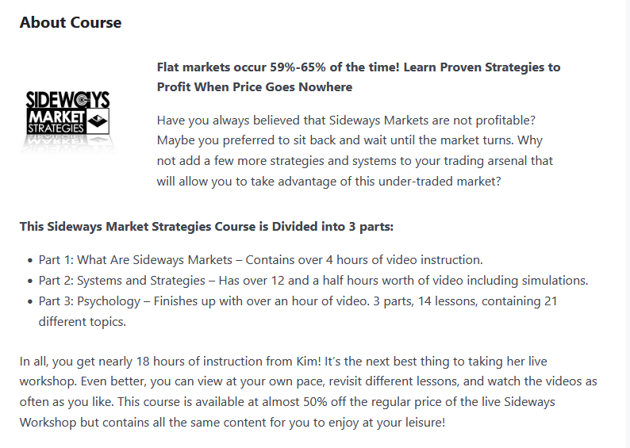Click the diamond arrow icon in the logo
Image resolution: width=630 pixels, height=448 pixels.
point(98,121)
